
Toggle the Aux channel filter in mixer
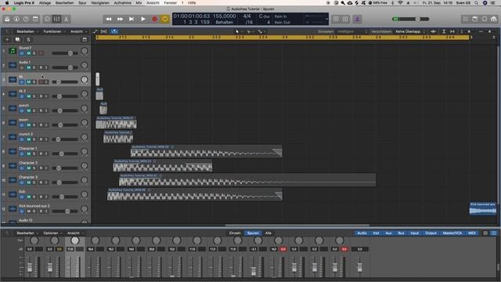tap(388, 233)
